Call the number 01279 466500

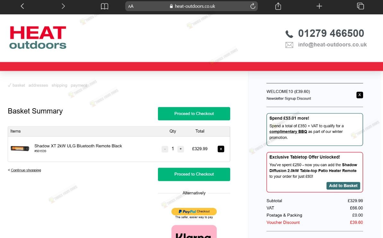tap(331, 33)
